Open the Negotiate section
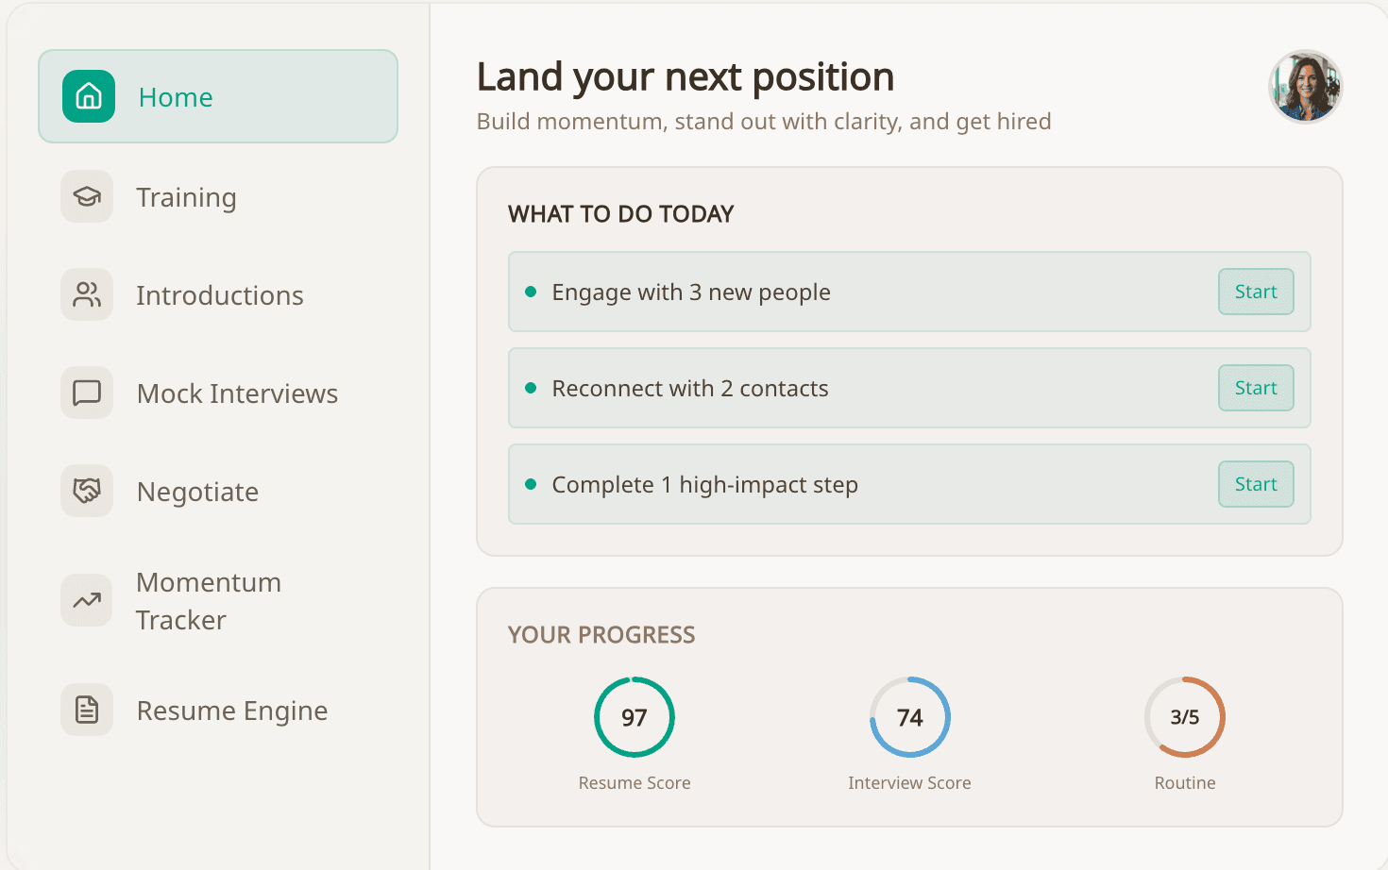The width and height of the screenshot is (1388, 870). coord(197,491)
